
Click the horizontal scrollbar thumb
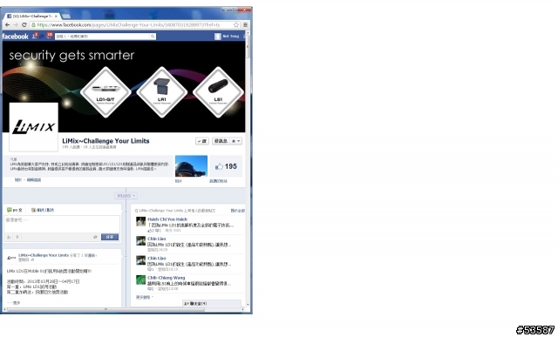point(105,309)
